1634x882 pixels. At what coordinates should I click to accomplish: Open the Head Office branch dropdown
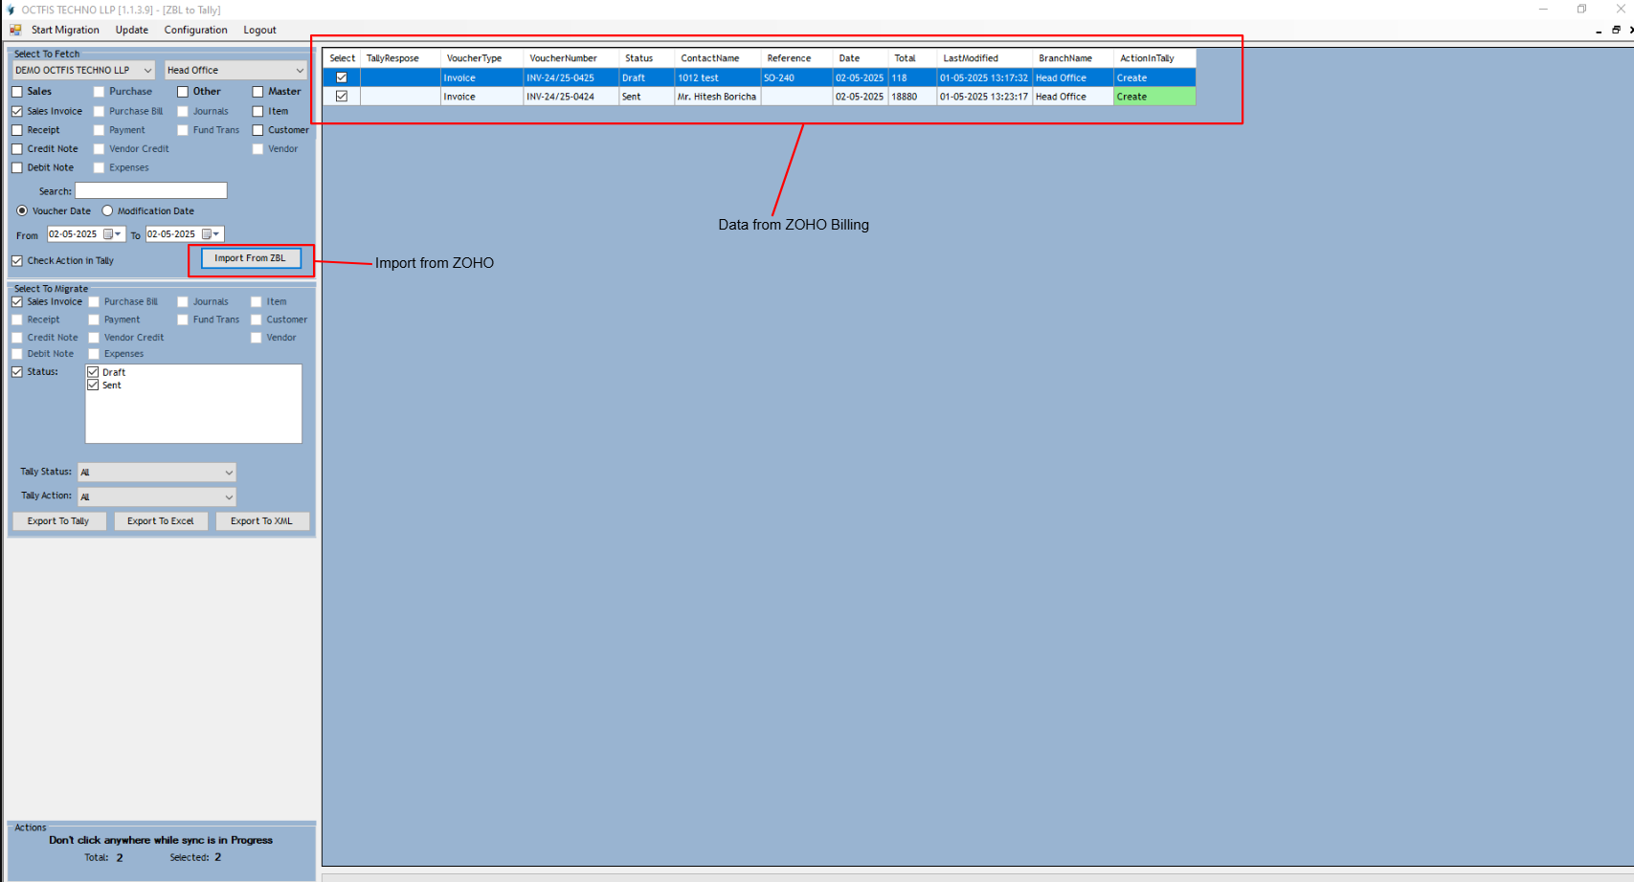point(299,70)
